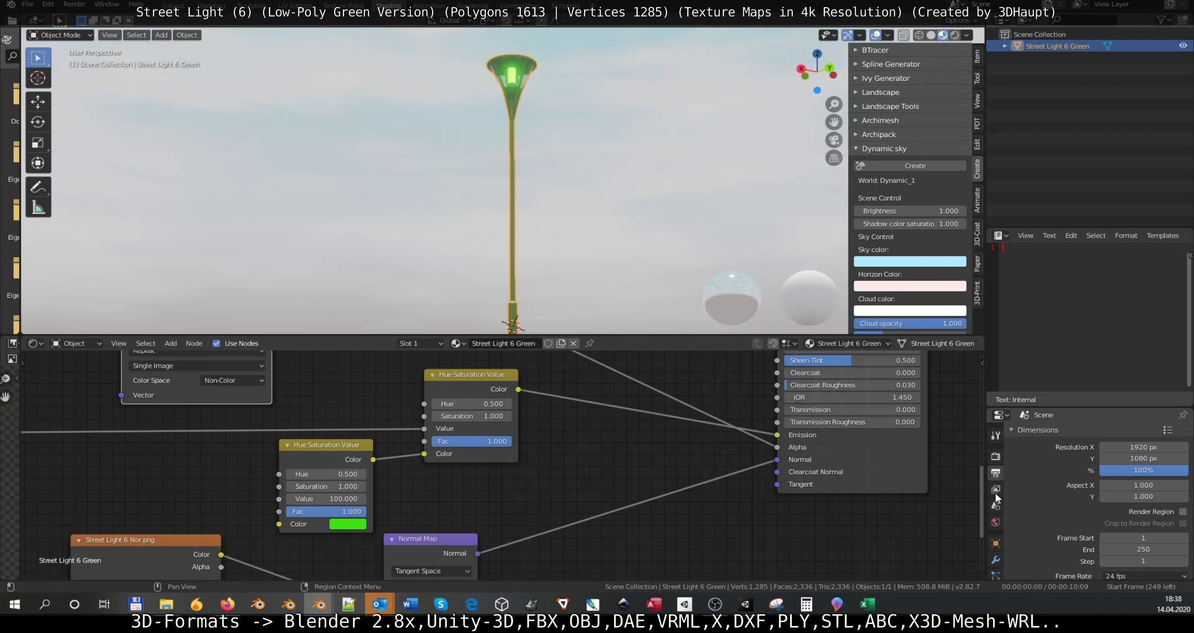Viewport: 1194px width, 633px height.
Task: Open the Color Space Non-Color dropdown
Action: [233, 381]
